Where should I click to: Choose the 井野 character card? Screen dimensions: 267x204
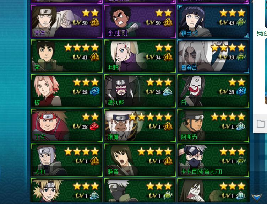pyautogui.click(x=140, y=56)
